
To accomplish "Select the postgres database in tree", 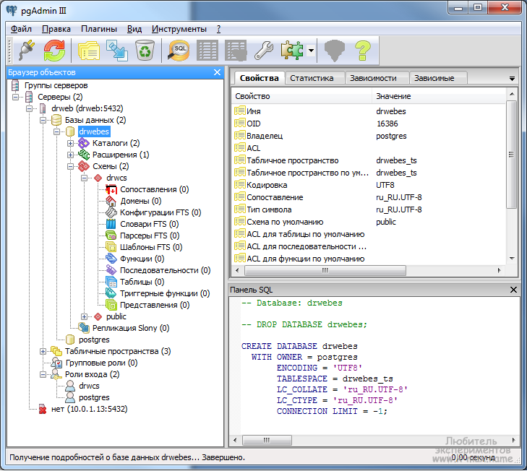I will 94,340.
